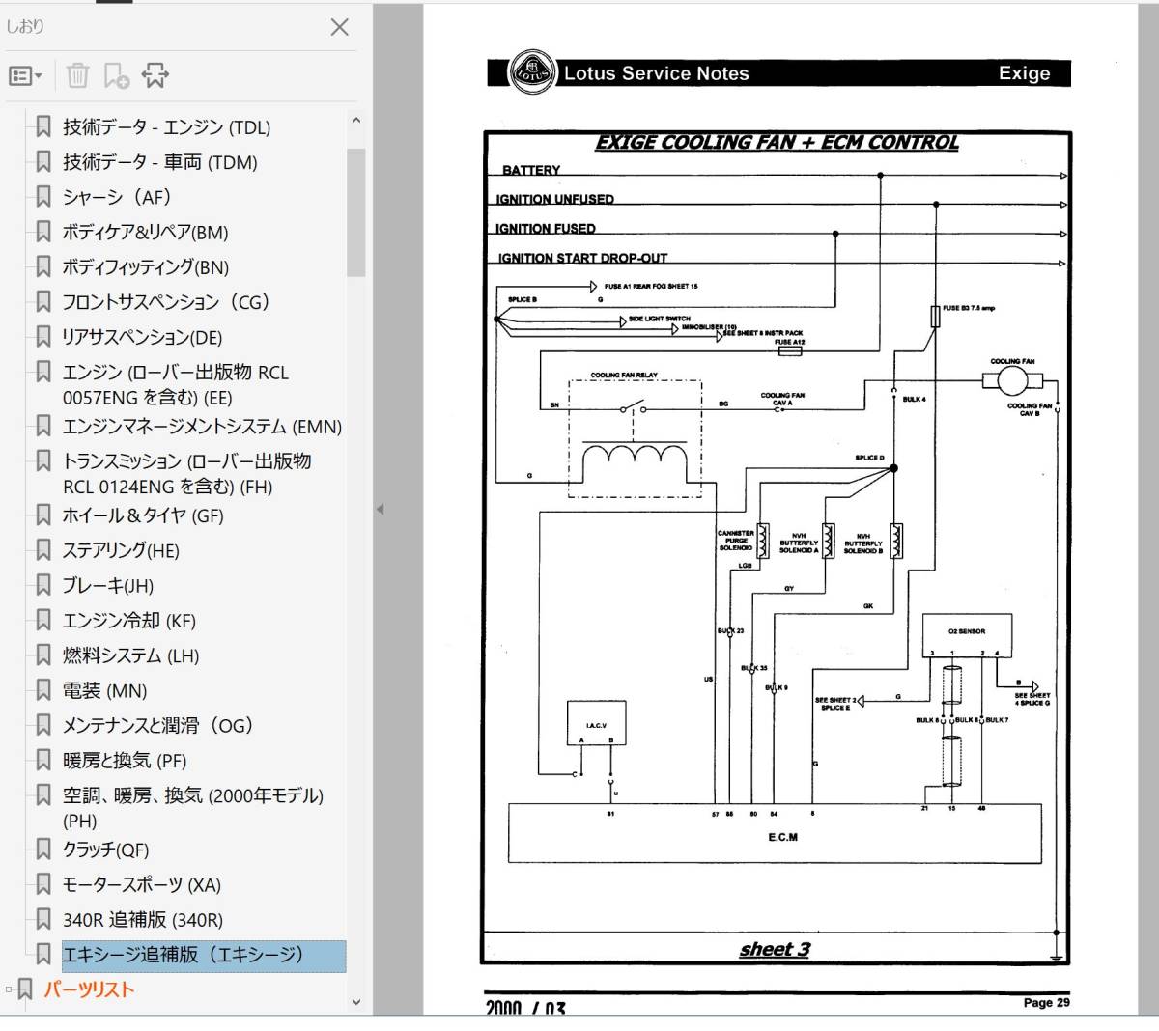This screenshot has height=1031, width=1159.
Task: Open bookmark ブレーキ(JH)
Action: point(108,586)
